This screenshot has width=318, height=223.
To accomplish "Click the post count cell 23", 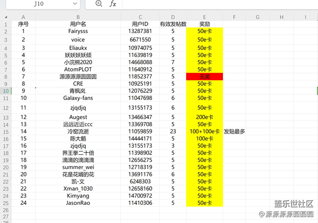I will click(173, 131).
